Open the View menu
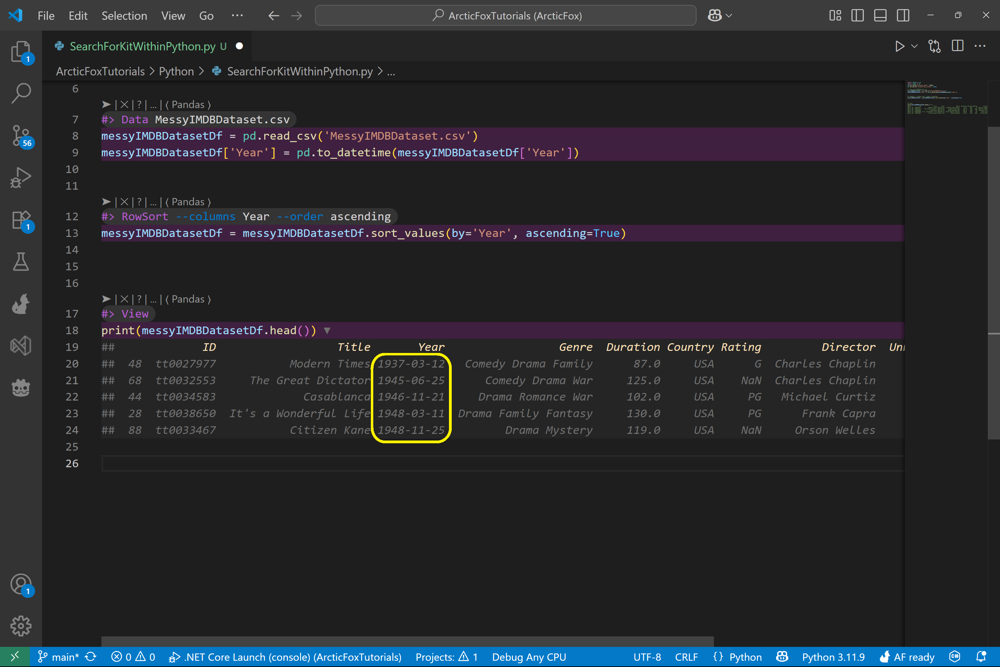 click(173, 16)
